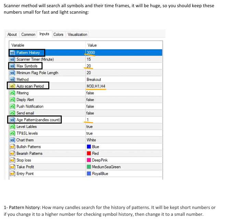The height and width of the screenshot is (224, 234).
Task: Click the Max Symbols integer icon
Action: click(x=12, y=66)
